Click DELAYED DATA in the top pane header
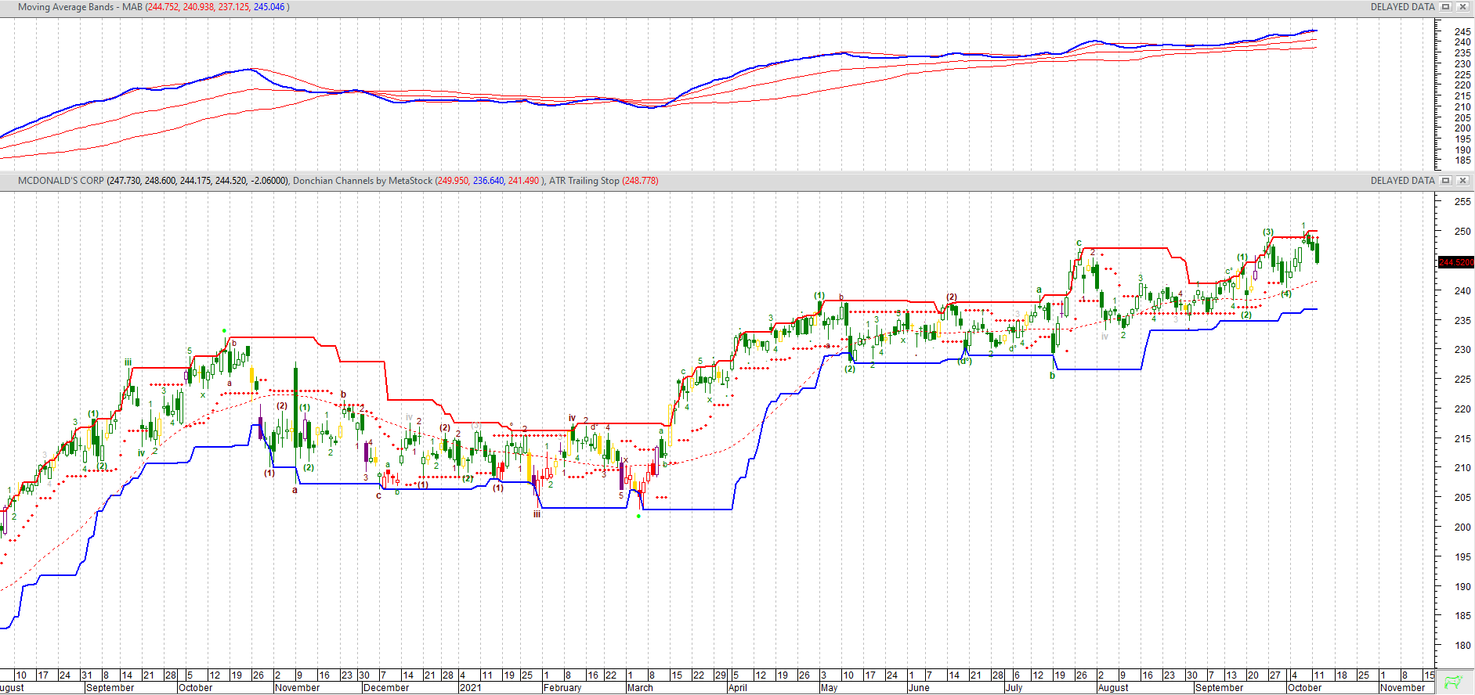 [x=1402, y=7]
